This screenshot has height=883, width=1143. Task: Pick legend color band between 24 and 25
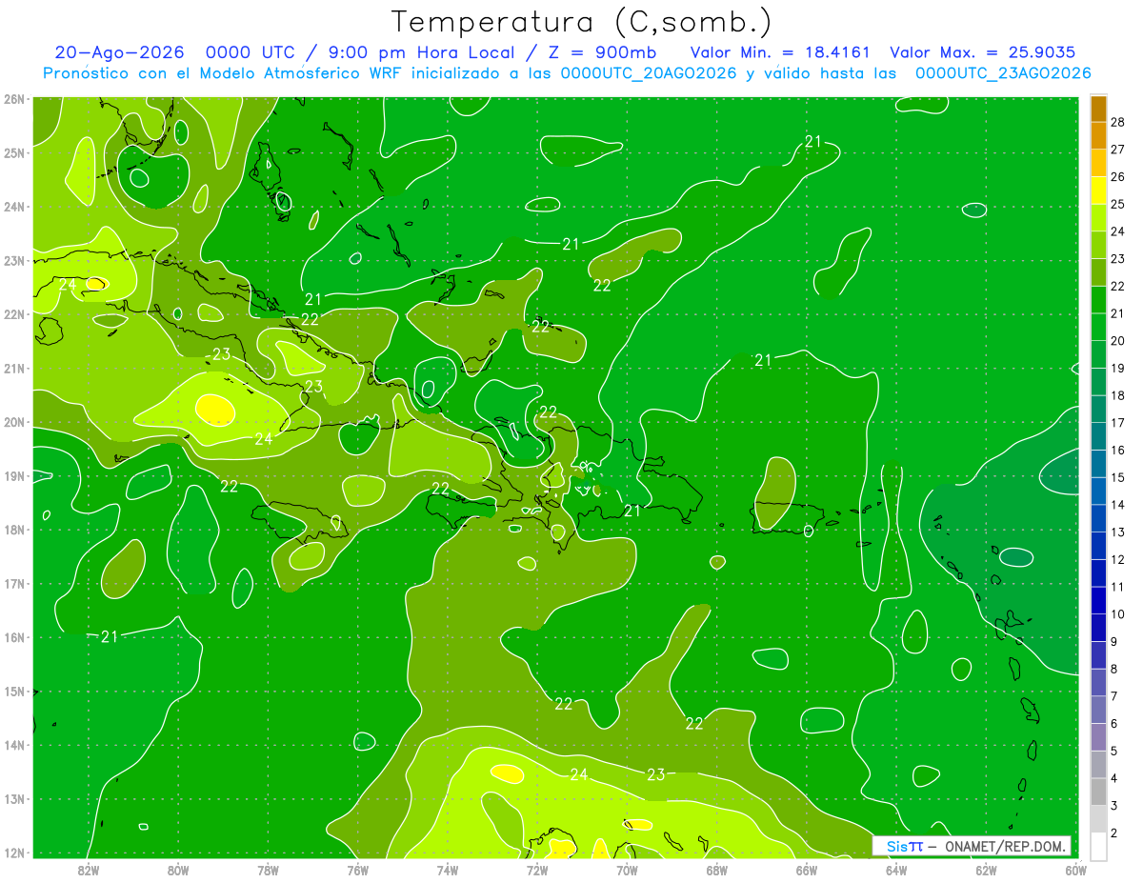(x=1098, y=217)
